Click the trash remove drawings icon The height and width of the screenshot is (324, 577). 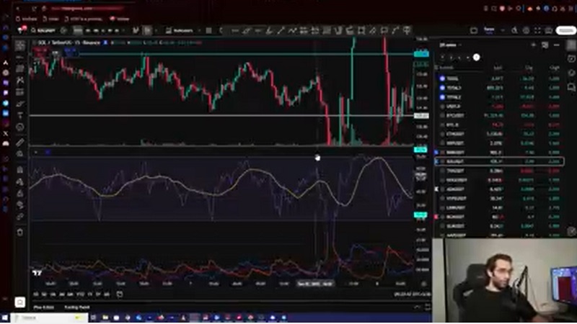pyautogui.click(x=20, y=232)
